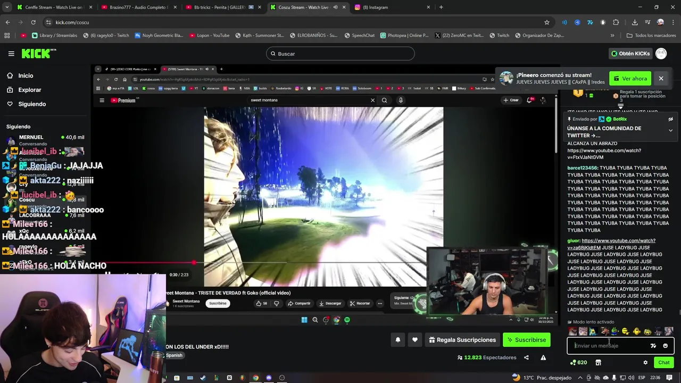
Task: Toggle stream notifications bell
Action: 397,340
